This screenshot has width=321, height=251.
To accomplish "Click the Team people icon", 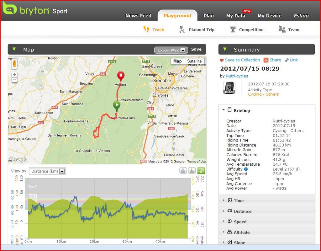I will click(x=282, y=29).
